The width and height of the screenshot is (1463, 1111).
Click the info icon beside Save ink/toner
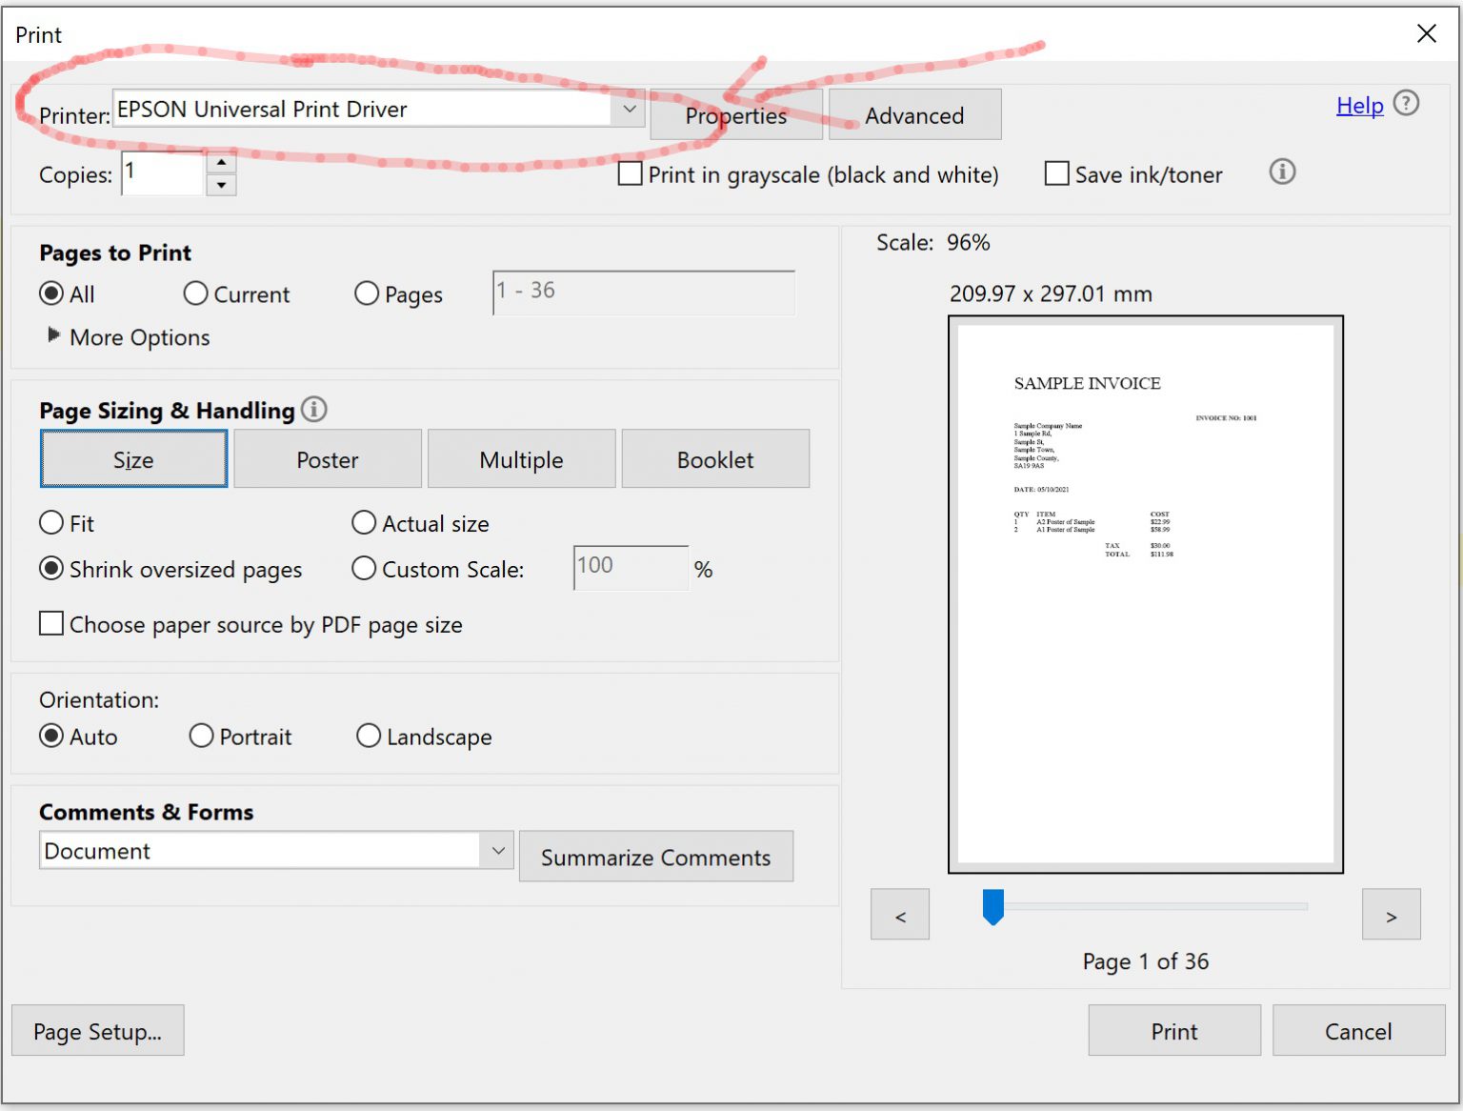click(x=1282, y=172)
